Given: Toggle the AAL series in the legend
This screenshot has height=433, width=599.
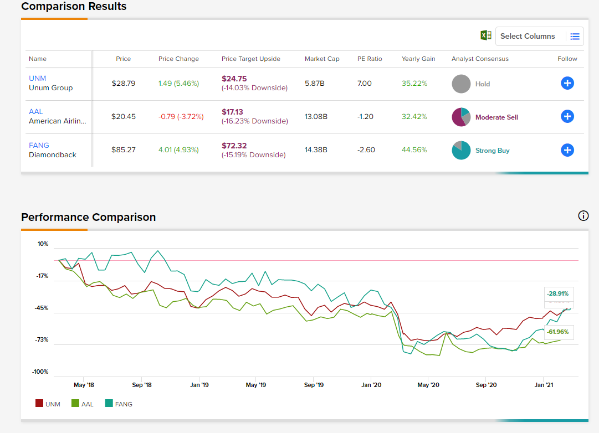Looking at the screenshot, I should pos(82,404).
